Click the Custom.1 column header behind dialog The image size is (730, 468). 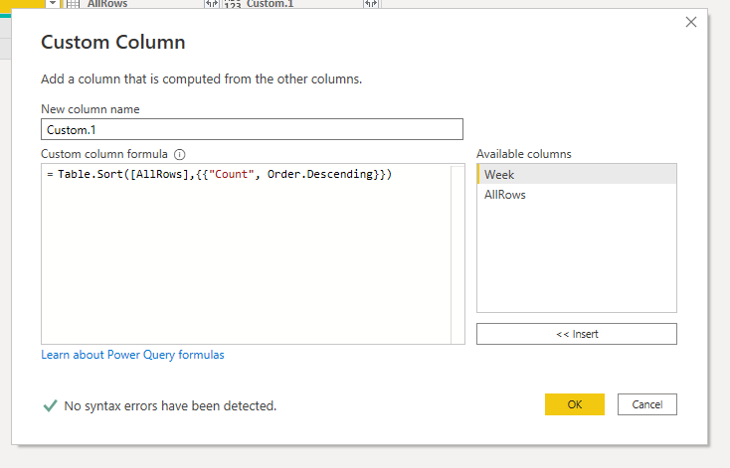pos(271,4)
